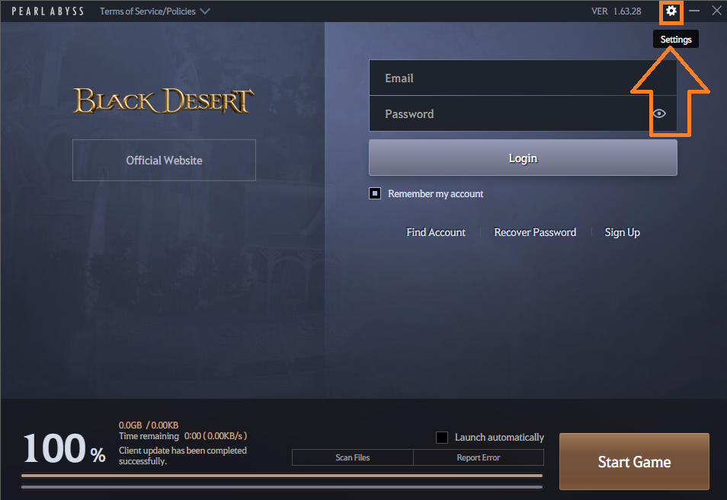Viewport: 727px width, 500px height.
Task: Open the Official Website button
Action: [x=164, y=160]
